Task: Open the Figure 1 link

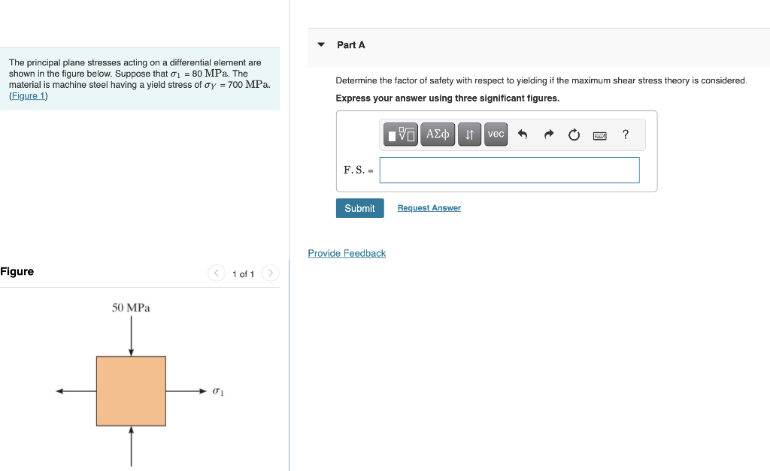Action: (28, 95)
